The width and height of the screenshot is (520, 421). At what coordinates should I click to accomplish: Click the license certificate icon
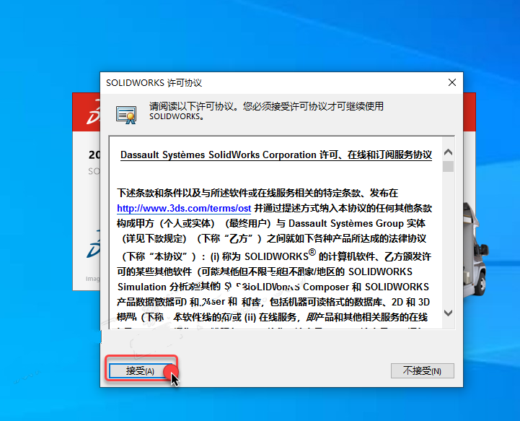point(126,115)
